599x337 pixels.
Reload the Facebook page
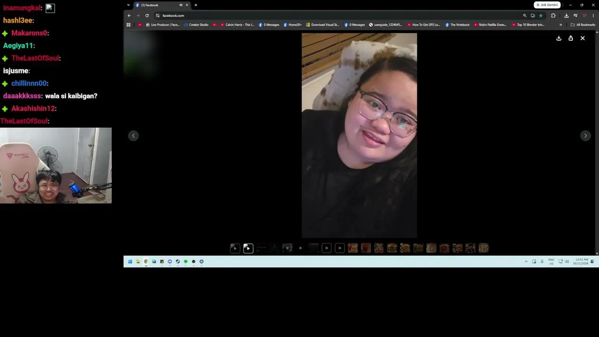click(147, 15)
